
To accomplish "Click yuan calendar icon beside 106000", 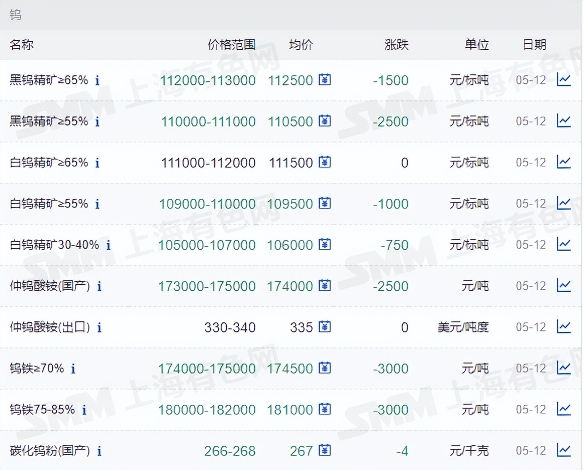I will click(x=325, y=245).
